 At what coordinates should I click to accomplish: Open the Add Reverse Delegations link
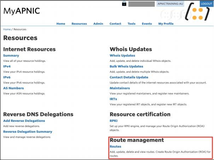tap(24, 121)
